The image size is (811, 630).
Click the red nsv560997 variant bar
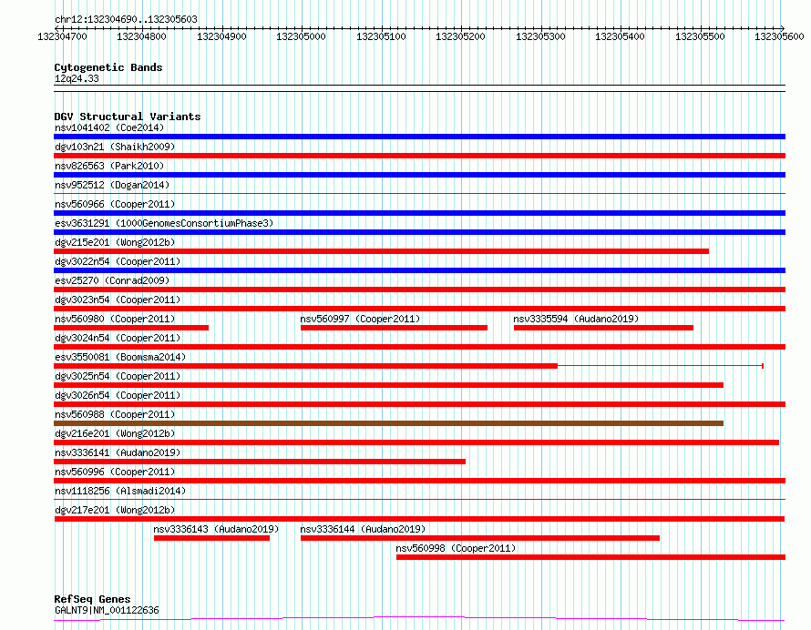click(x=395, y=328)
